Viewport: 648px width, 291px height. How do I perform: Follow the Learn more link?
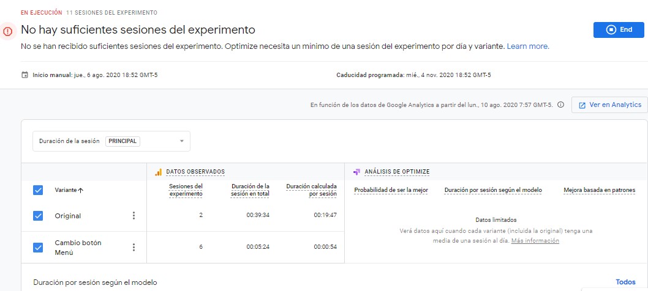pyautogui.click(x=527, y=46)
